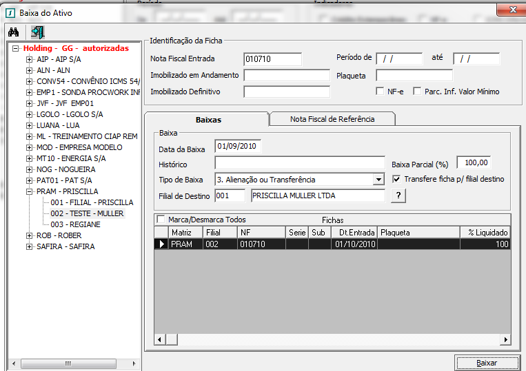Toggle Parc. Inf. Valor Mínimo checkbox
The height and width of the screenshot is (371, 526).
(416, 92)
